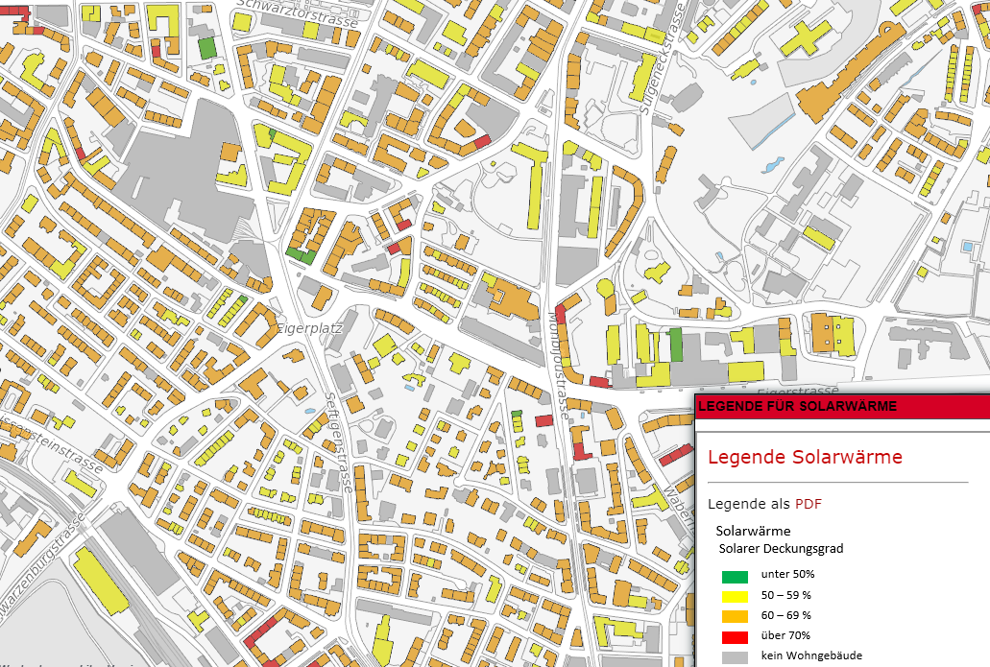The image size is (990, 667).
Task: Click the orange '60 – 69 %' legend swatch
Action: pos(735,616)
